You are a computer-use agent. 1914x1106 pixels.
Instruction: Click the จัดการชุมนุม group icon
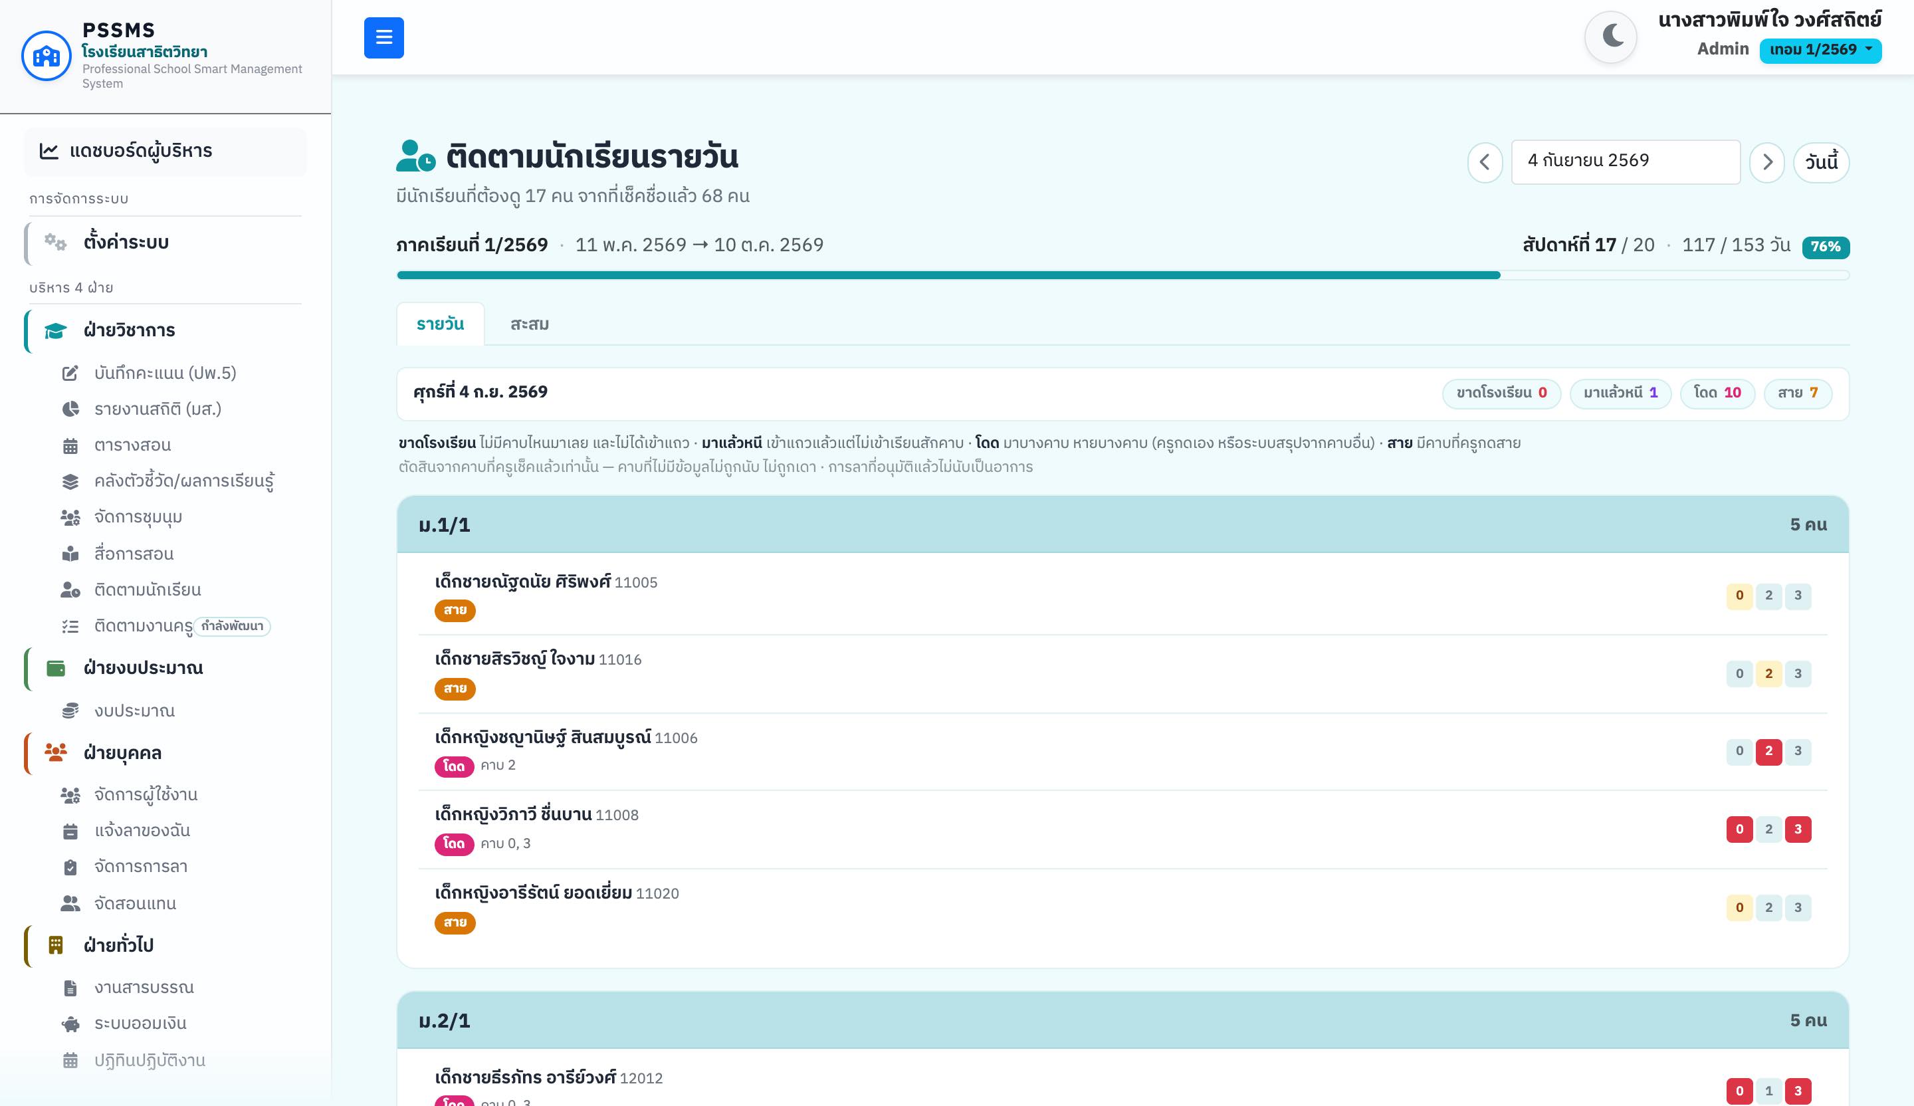(x=70, y=517)
